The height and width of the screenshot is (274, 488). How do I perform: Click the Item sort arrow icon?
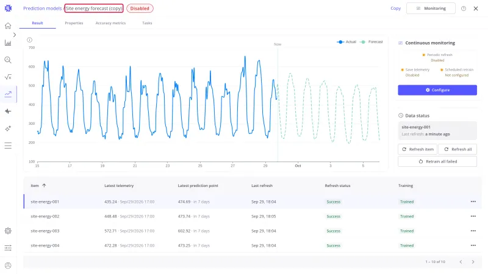(44, 186)
